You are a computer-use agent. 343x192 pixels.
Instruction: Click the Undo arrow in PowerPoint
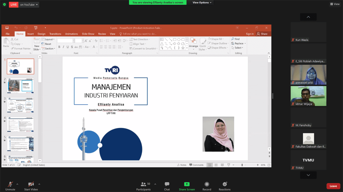pyautogui.click(x=16, y=28)
